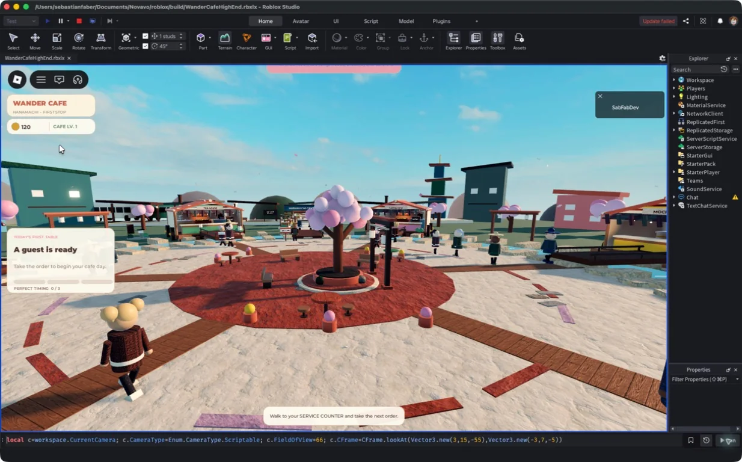Open the UI tab
The width and height of the screenshot is (742, 462).
[336, 21]
